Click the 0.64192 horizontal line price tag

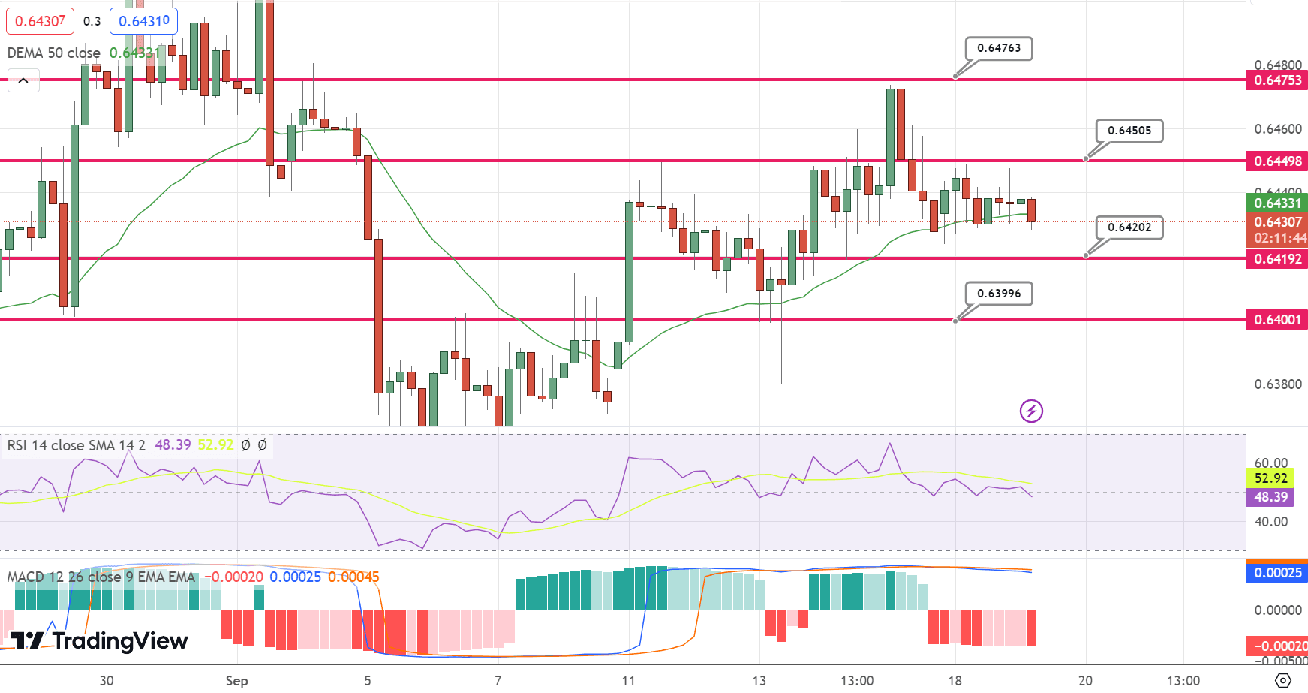point(1277,259)
